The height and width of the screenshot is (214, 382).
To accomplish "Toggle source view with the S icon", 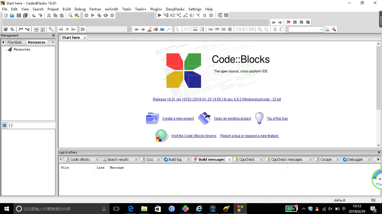I will (x=275, y=29).
